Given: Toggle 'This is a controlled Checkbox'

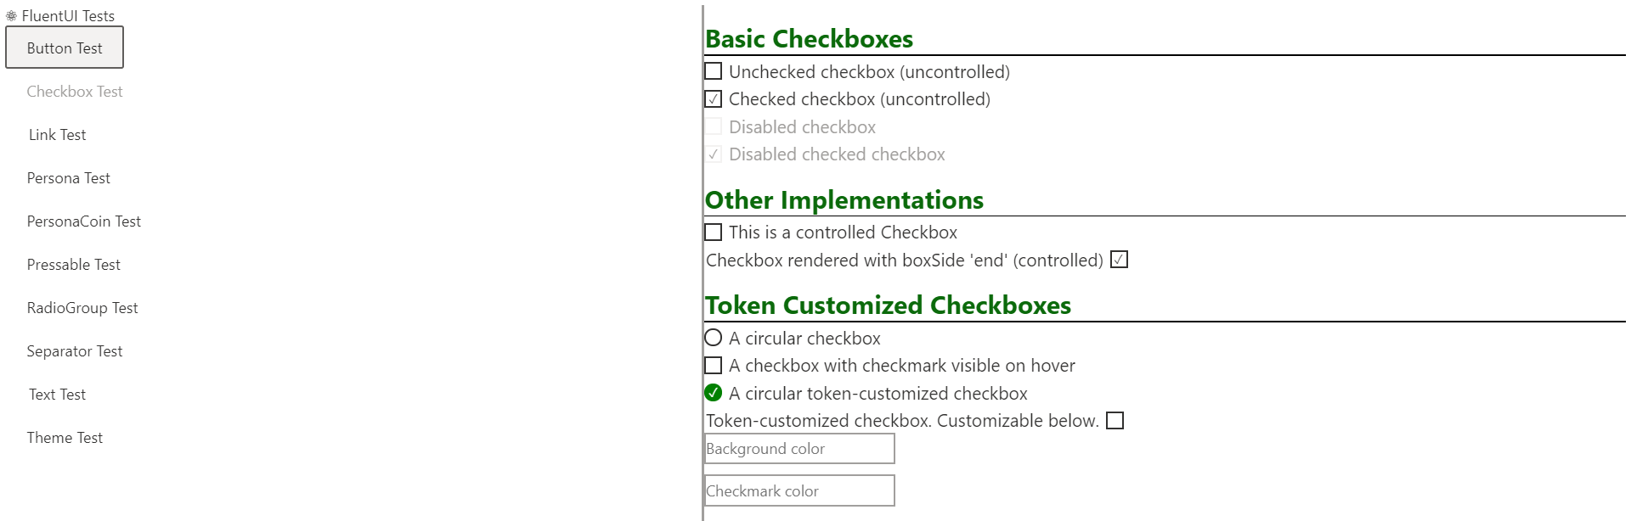Looking at the screenshot, I should pyautogui.click(x=713, y=232).
